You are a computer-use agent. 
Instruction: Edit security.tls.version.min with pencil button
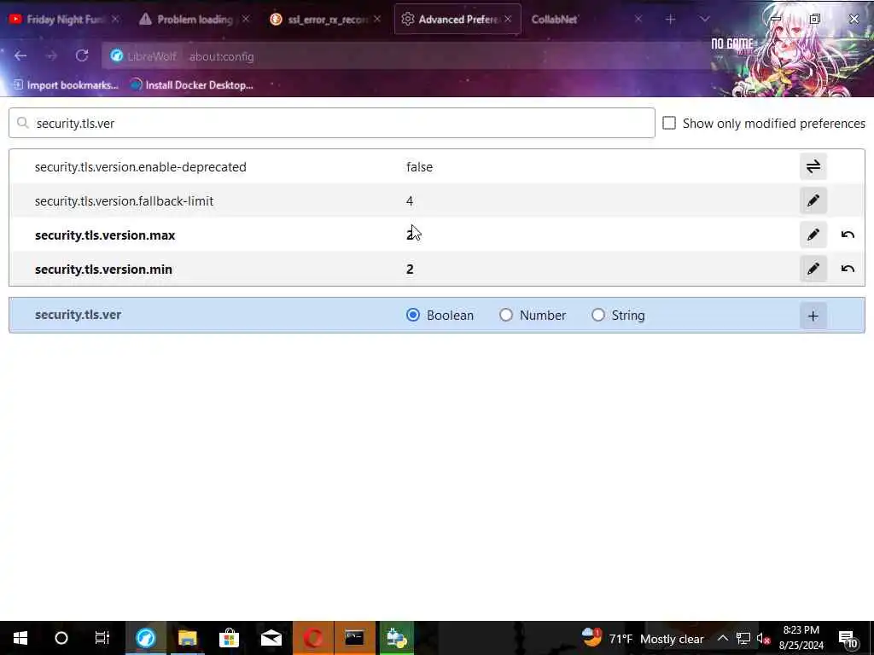[813, 269]
